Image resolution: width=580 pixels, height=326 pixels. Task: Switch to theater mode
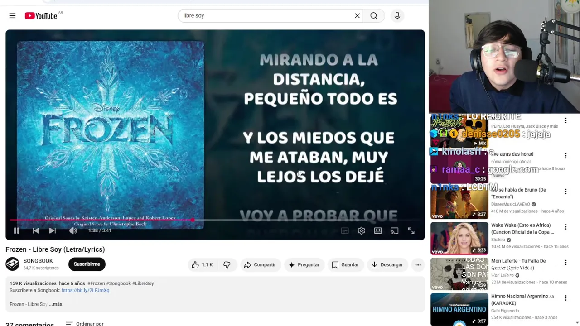[x=378, y=231]
